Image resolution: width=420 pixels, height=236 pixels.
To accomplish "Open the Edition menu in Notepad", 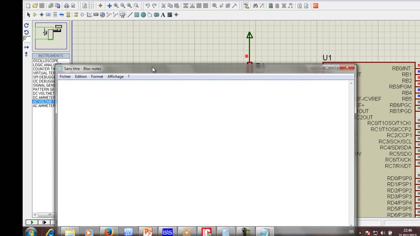I will tap(81, 76).
